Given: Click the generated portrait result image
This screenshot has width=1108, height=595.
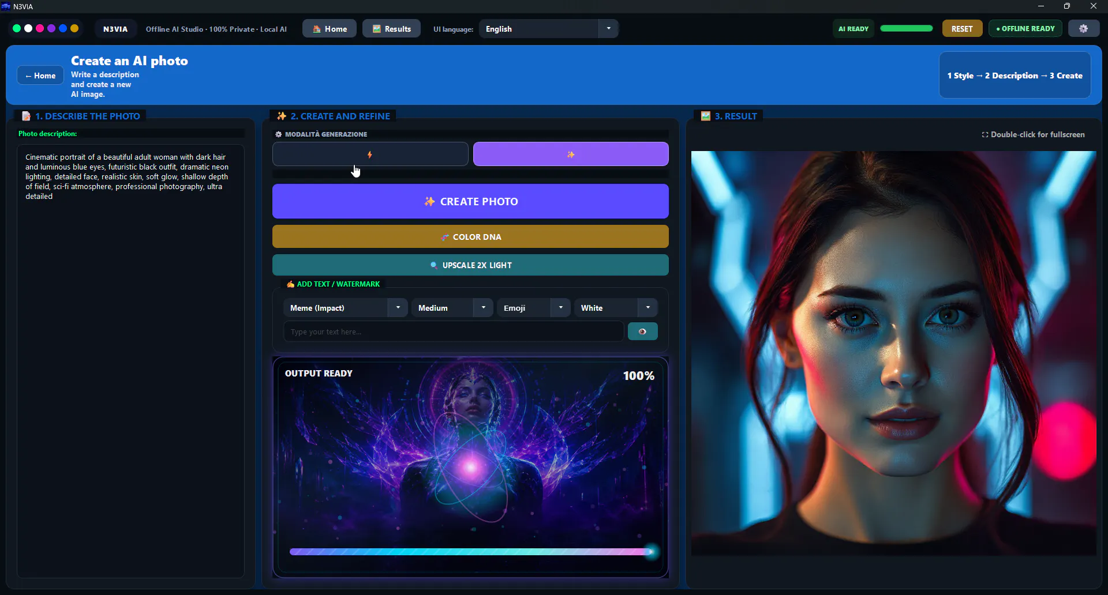Looking at the screenshot, I should (893, 353).
